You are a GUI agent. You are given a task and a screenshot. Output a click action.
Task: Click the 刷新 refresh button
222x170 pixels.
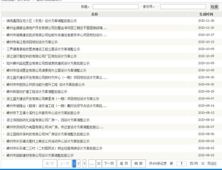(x=139, y=163)
